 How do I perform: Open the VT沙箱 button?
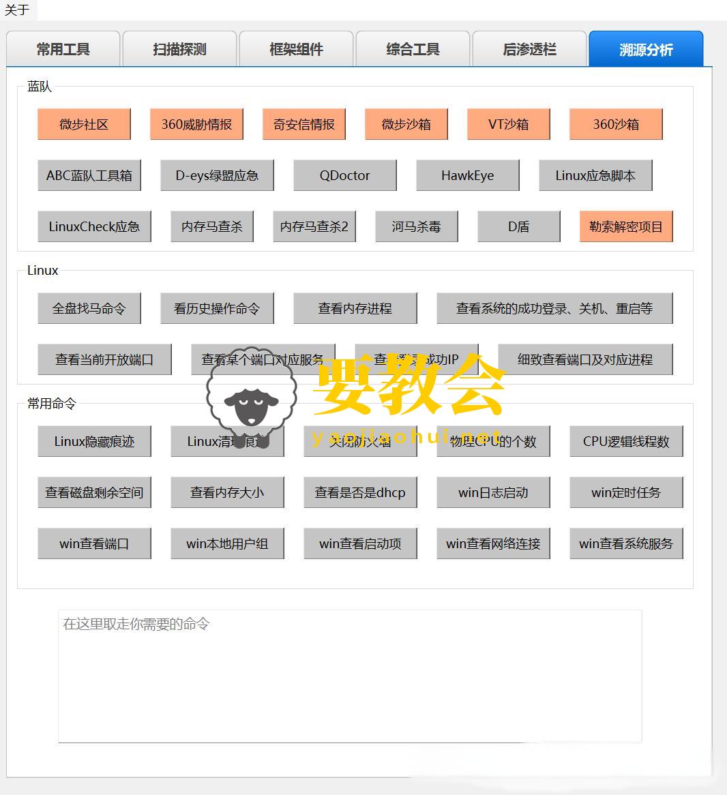coord(509,124)
